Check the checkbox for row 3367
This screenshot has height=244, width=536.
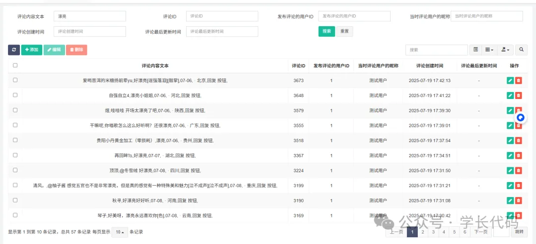point(15,155)
